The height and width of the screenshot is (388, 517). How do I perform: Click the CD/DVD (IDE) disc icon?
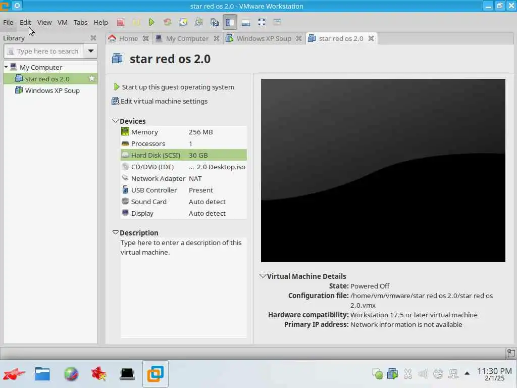click(125, 167)
